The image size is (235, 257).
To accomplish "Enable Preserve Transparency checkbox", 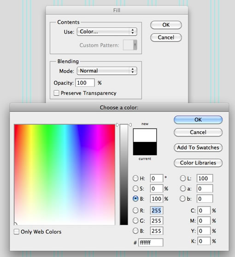I will click(x=56, y=93).
